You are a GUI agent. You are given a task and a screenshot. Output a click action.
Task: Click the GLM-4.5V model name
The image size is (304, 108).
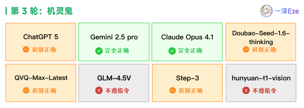114,78
